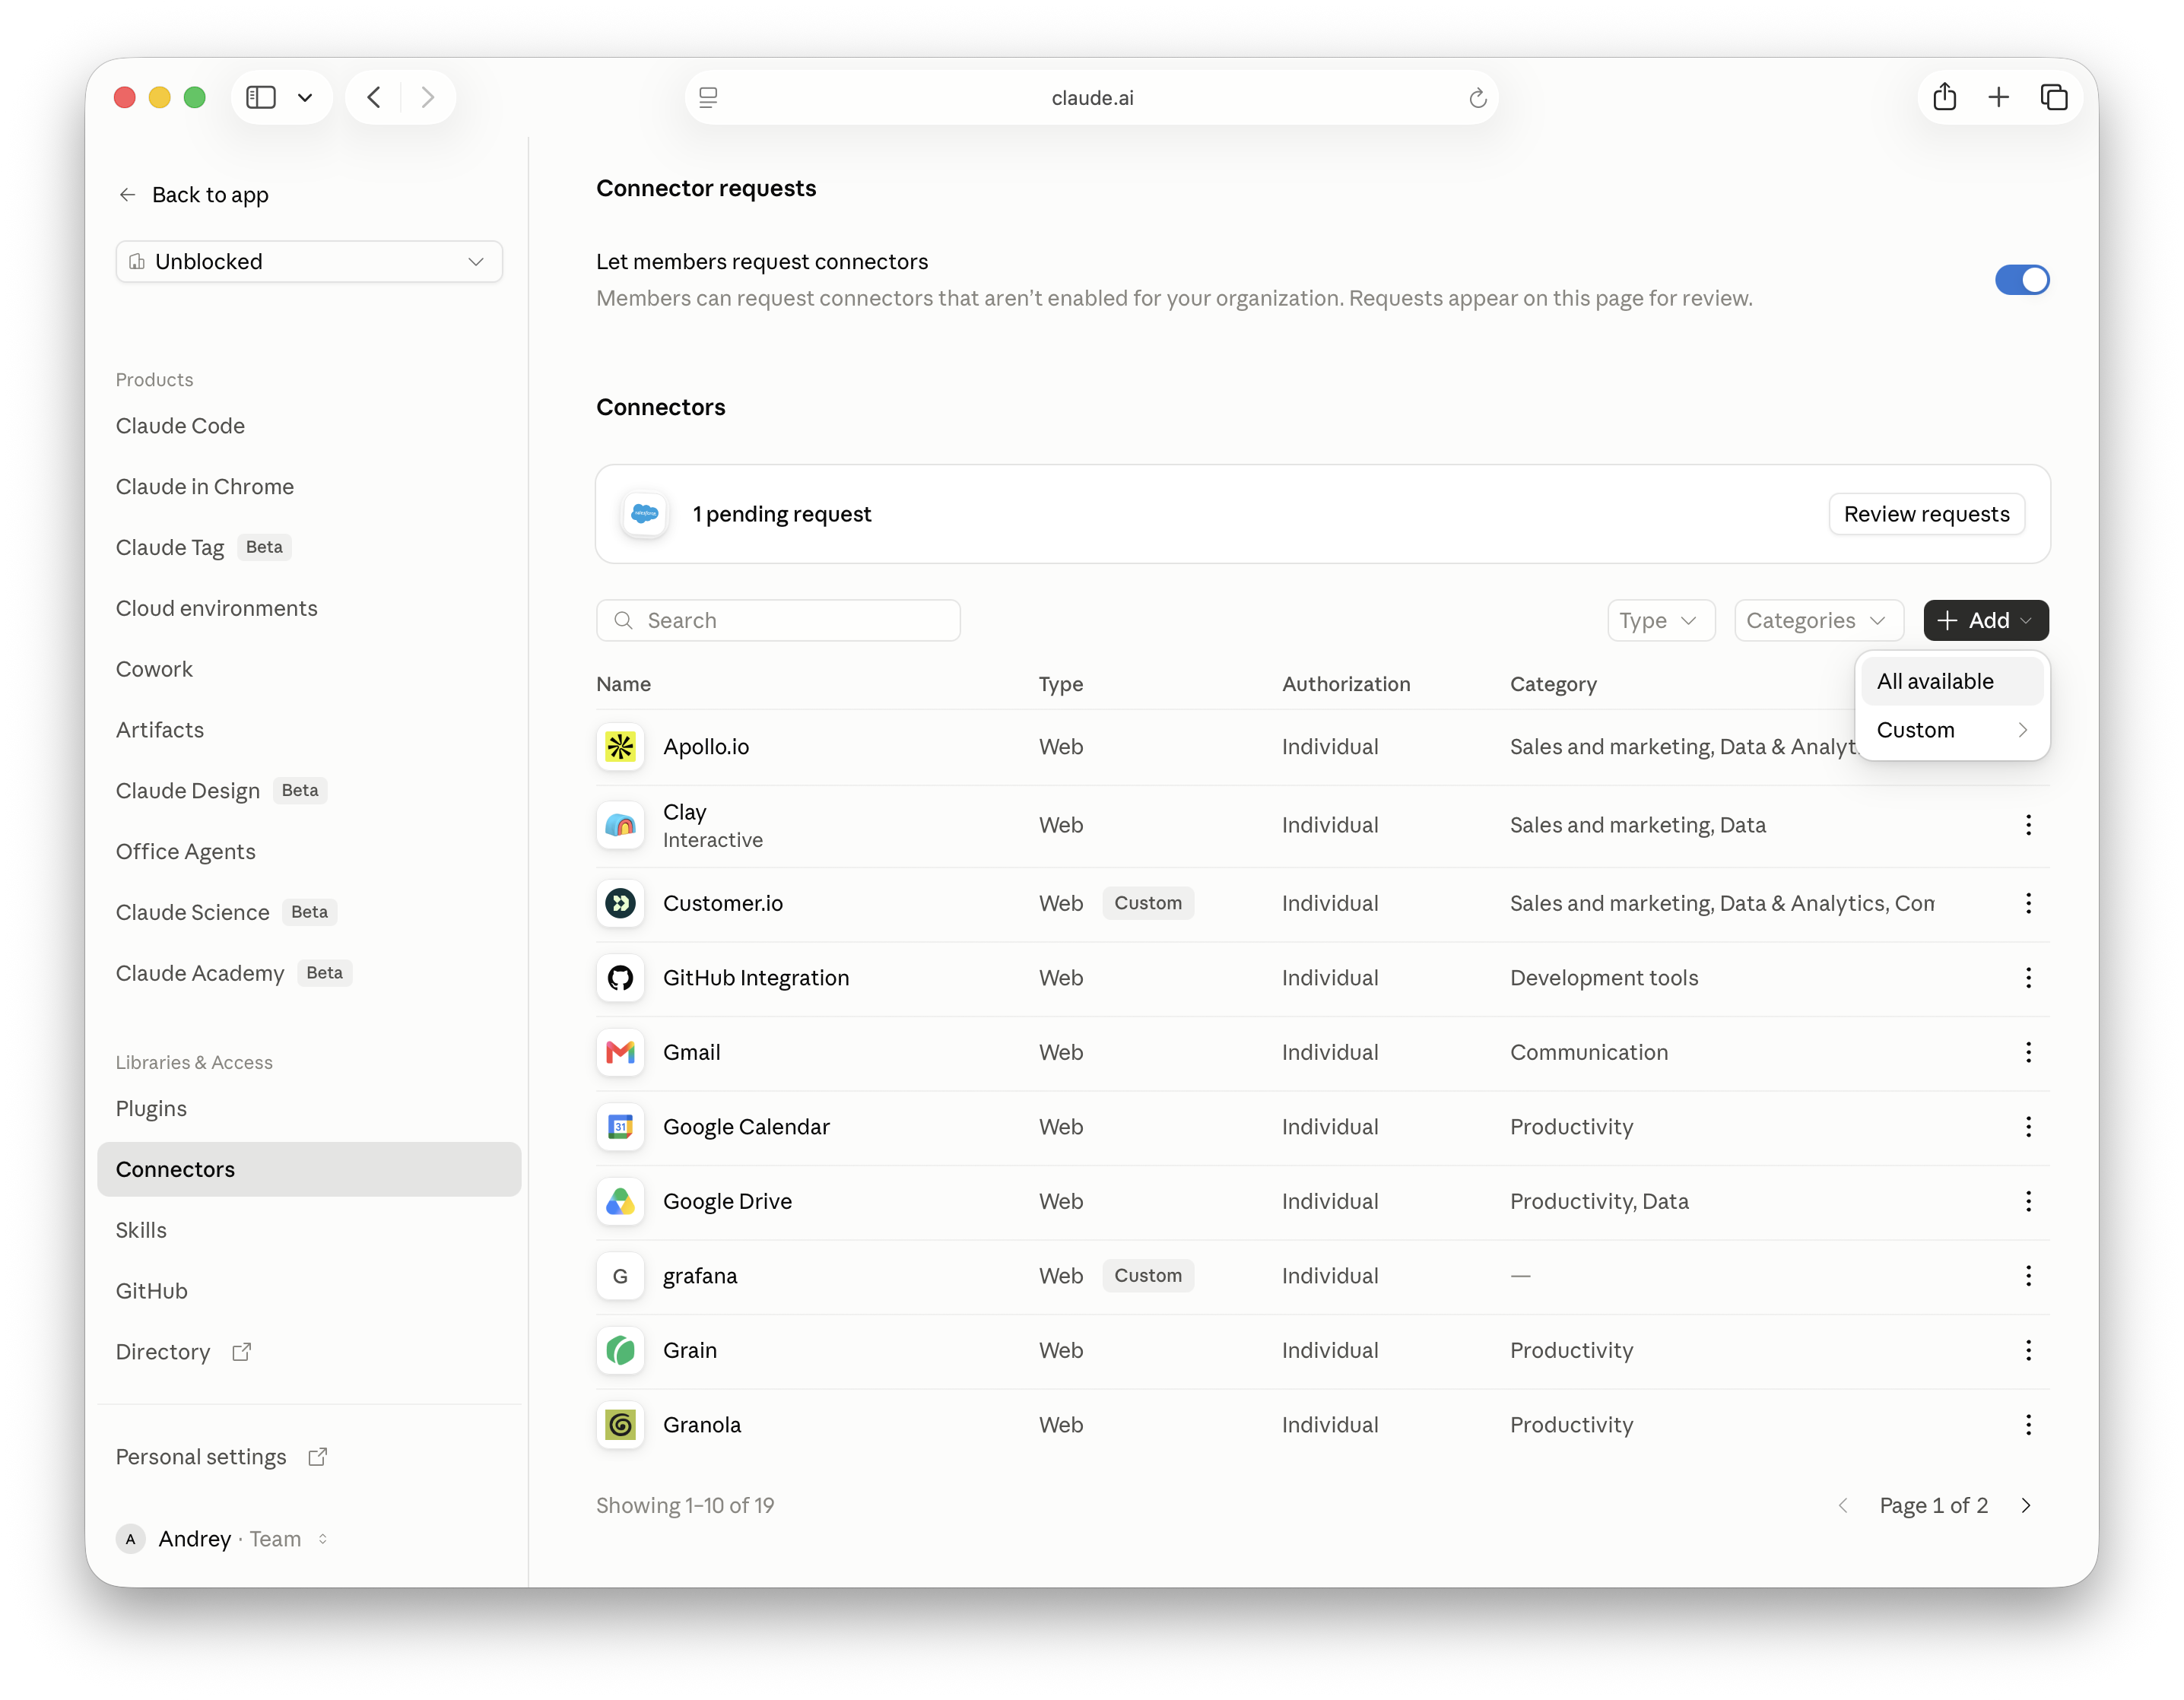Open Claude Design Beta page
This screenshot has height=1700, width=2184.
click(221, 791)
